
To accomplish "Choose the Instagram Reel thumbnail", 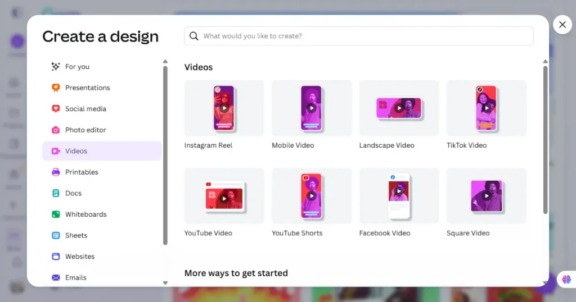I will tap(224, 108).
